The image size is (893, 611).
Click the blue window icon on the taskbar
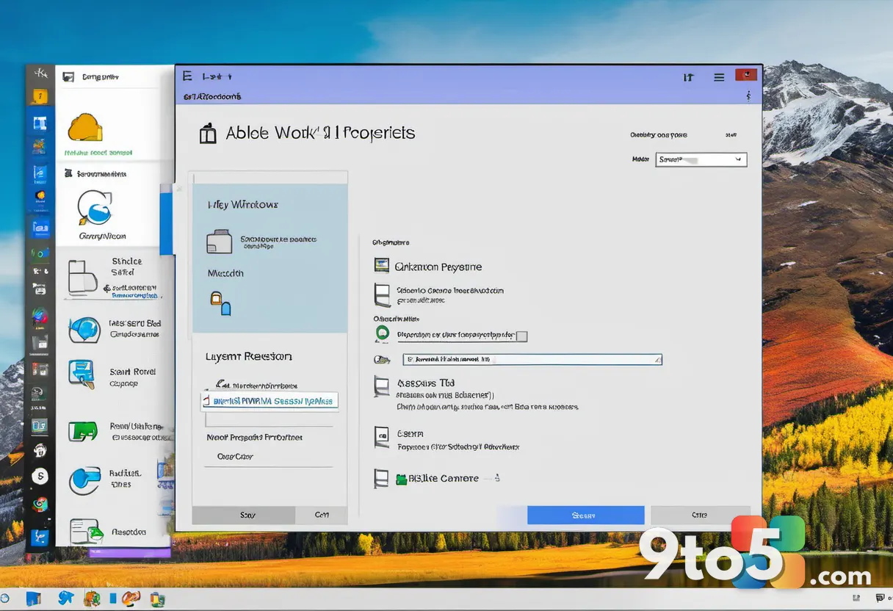pos(34,599)
